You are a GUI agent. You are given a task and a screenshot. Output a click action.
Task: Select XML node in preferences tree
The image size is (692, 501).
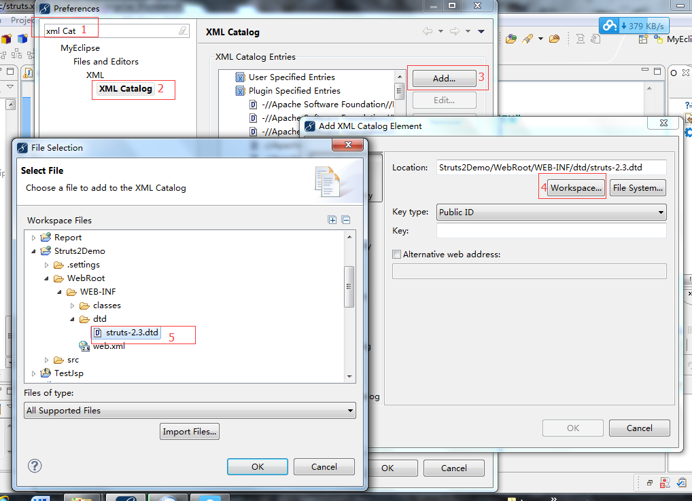pos(95,75)
